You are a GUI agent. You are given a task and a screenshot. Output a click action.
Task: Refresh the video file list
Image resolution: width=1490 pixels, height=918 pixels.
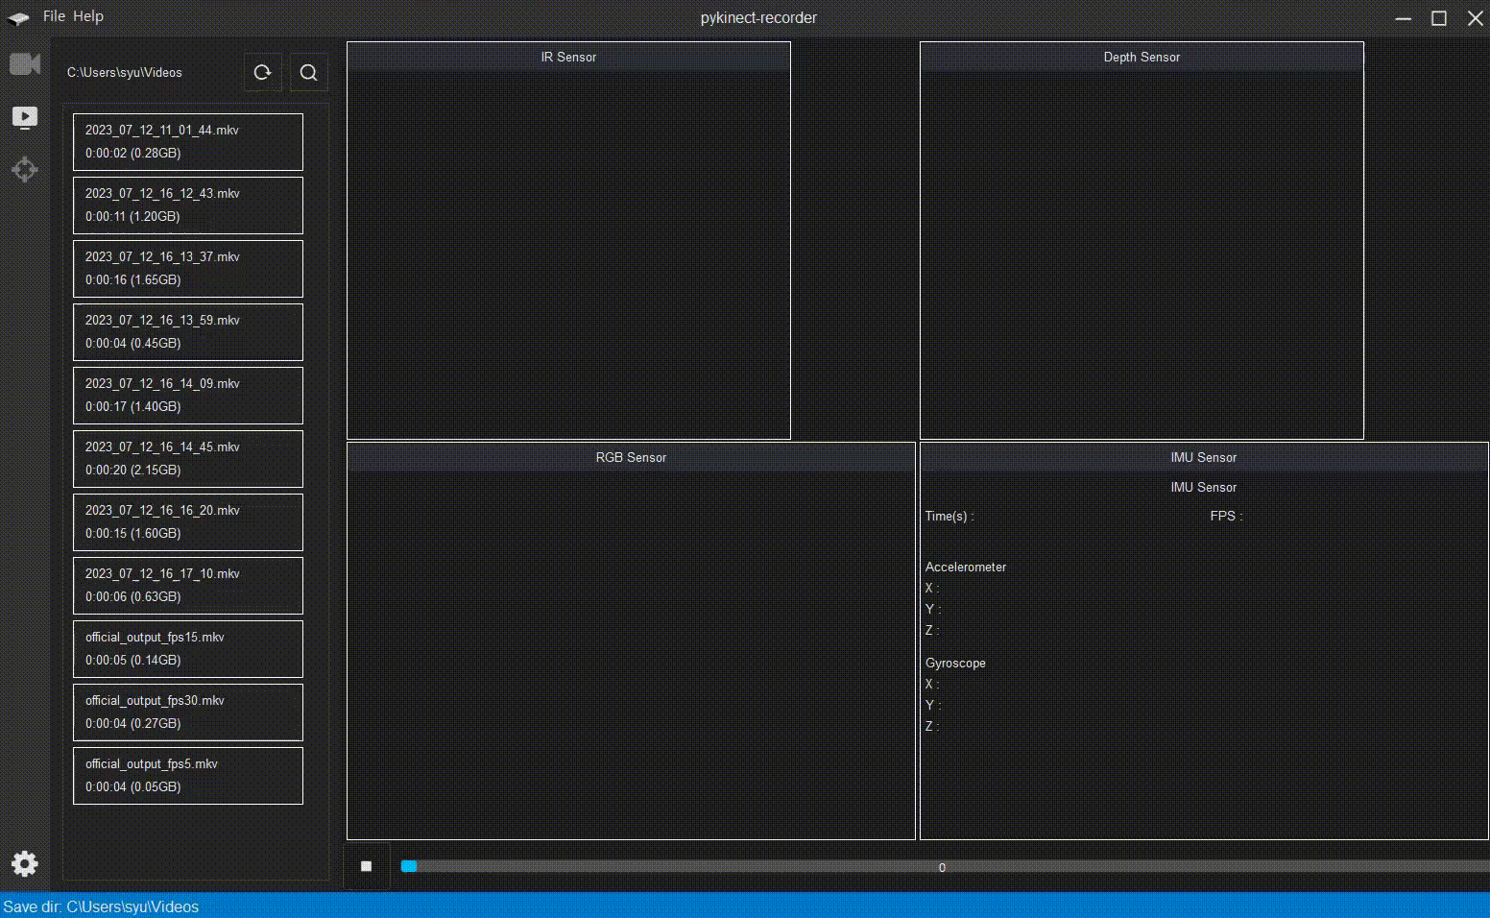[x=262, y=72]
